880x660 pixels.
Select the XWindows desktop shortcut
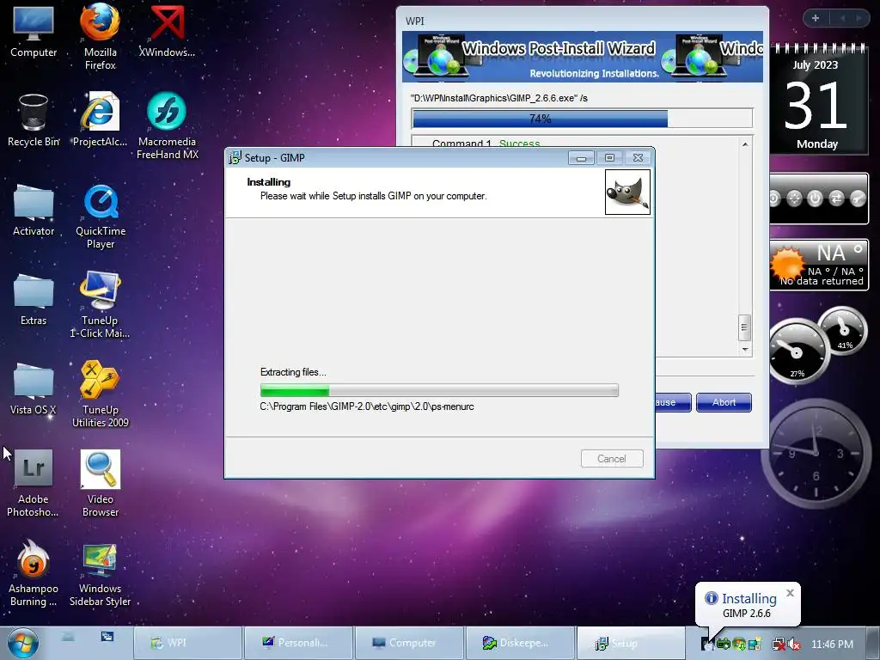click(x=167, y=31)
